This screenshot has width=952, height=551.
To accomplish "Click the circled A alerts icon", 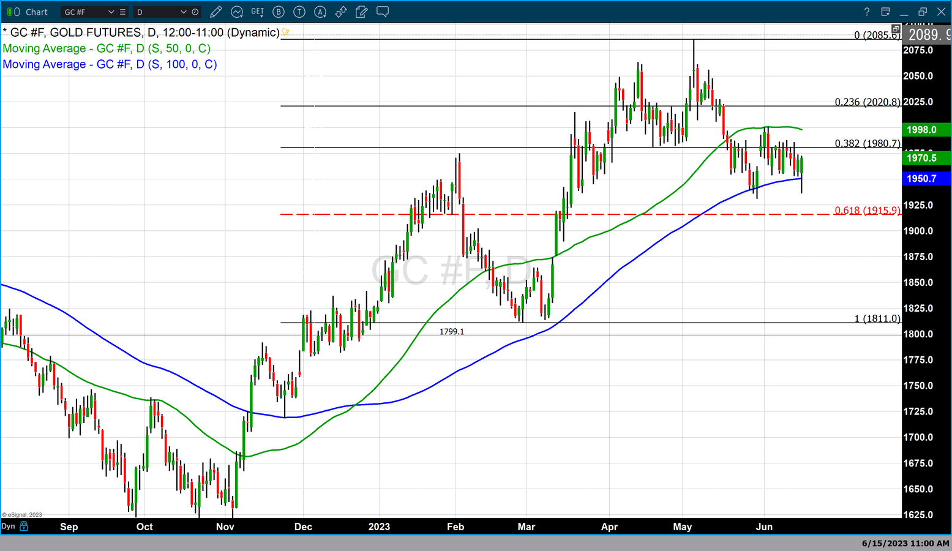I will [320, 12].
